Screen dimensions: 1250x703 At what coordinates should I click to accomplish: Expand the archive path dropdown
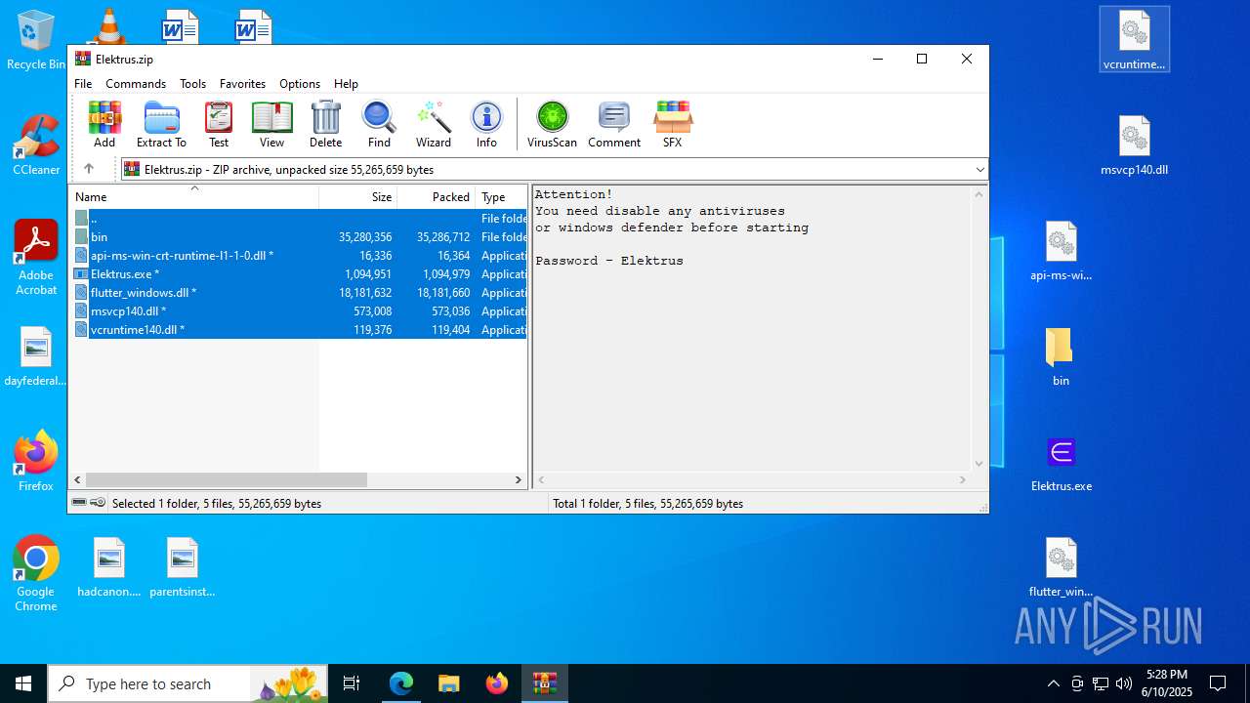click(979, 170)
